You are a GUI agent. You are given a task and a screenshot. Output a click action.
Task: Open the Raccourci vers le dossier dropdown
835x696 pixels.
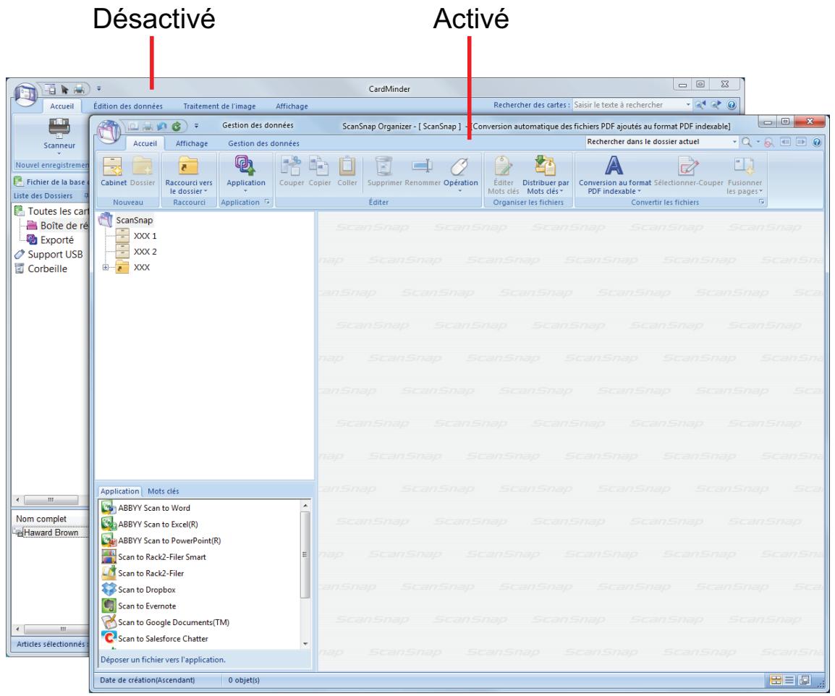click(x=205, y=192)
